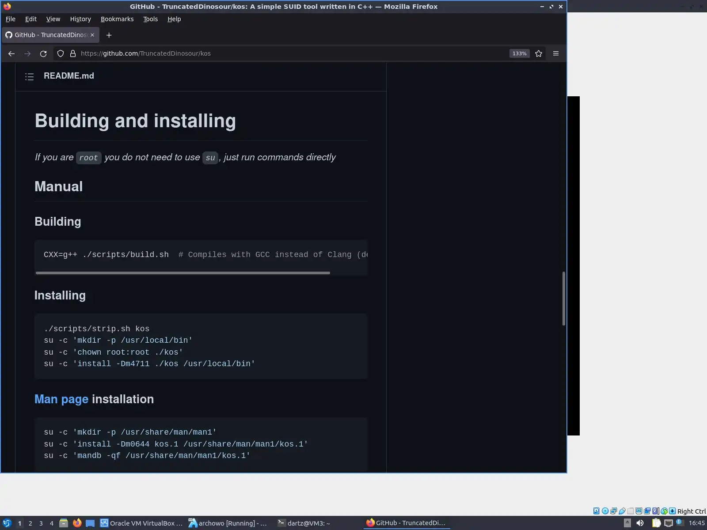The image size is (707, 530).
Task: Click the page vertical scrollbar thumb
Action: 563,299
